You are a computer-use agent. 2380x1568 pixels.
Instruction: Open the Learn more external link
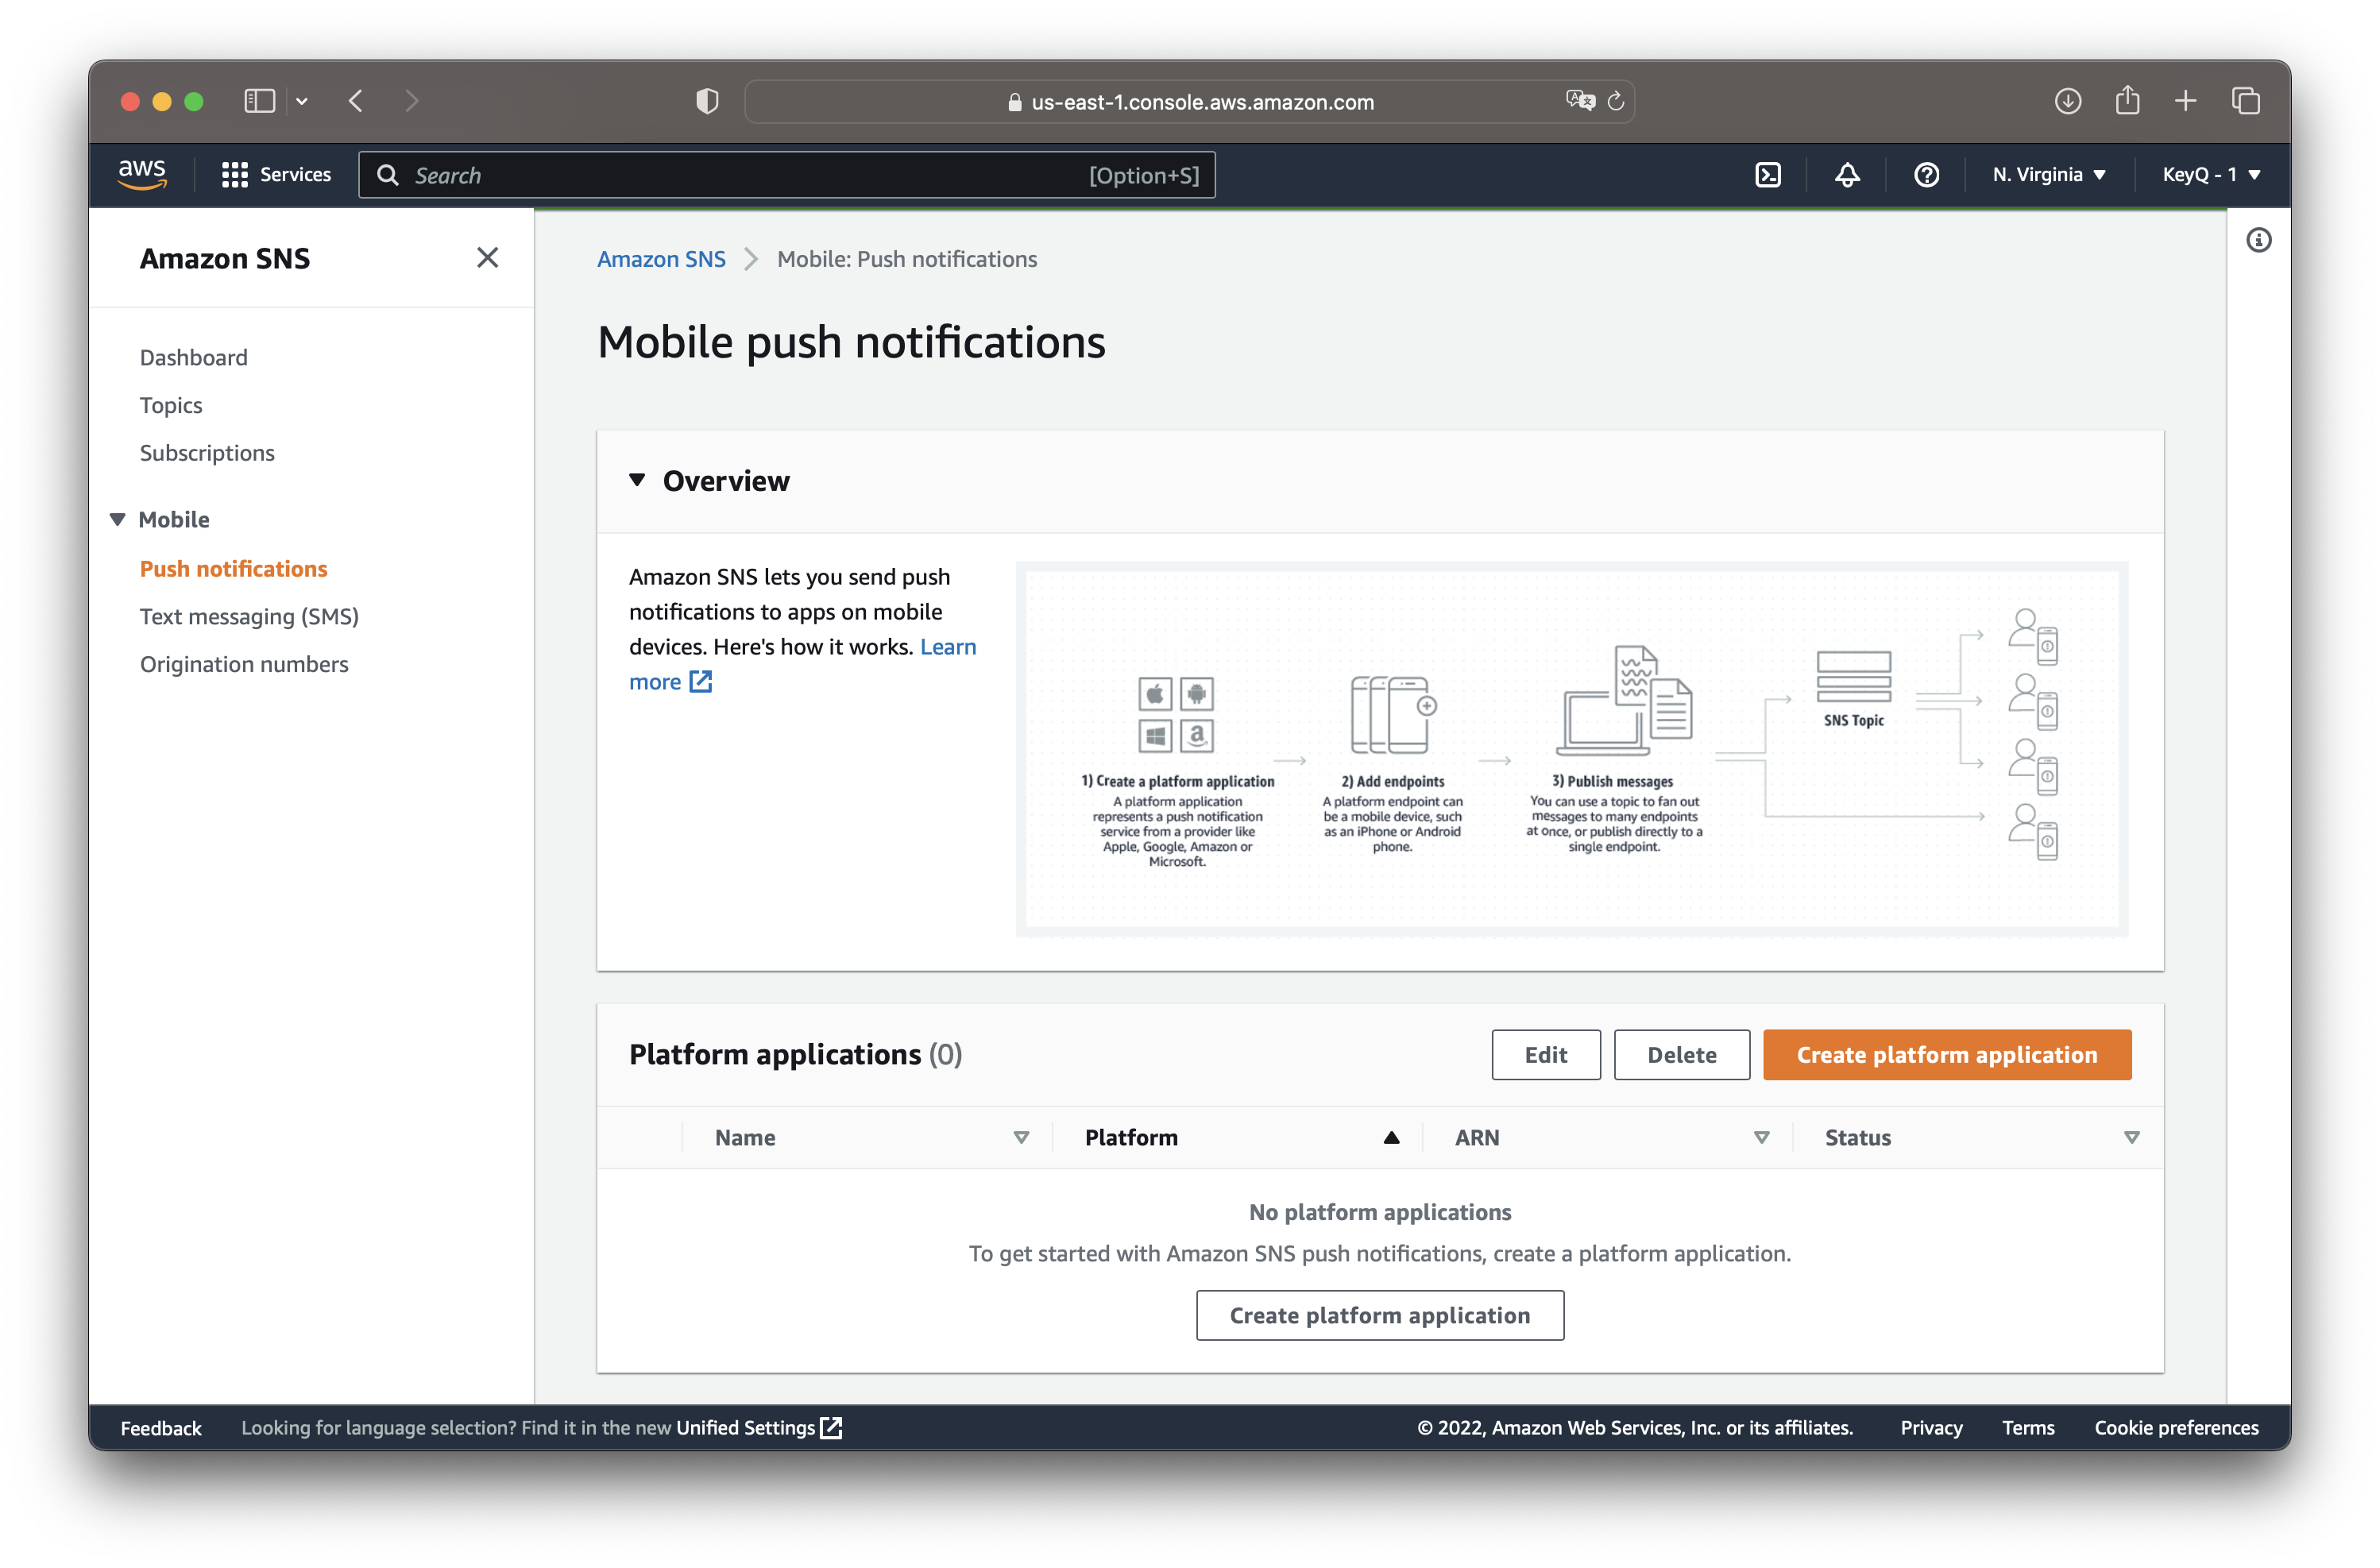pyautogui.click(x=671, y=681)
